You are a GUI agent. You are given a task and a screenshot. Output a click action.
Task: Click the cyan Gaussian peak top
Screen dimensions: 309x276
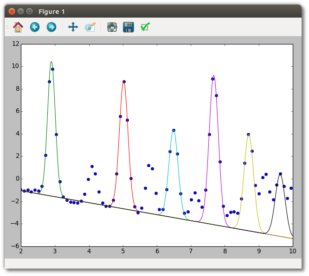tap(174, 130)
